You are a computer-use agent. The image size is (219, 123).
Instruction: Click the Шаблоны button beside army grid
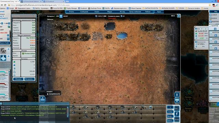click(x=170, y=121)
